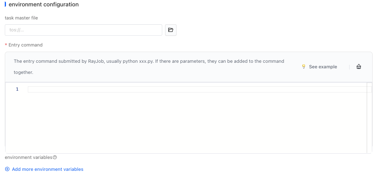Open the folder browser for task master file

click(171, 30)
